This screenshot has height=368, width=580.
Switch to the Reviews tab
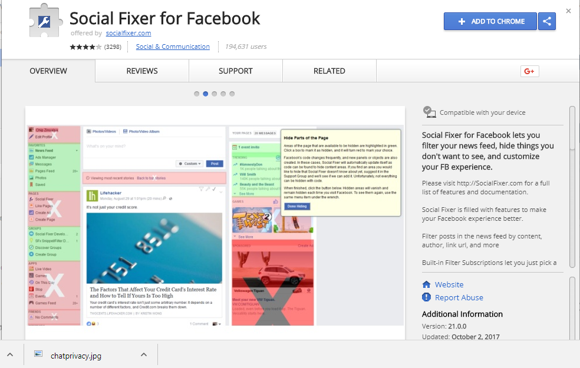(142, 71)
